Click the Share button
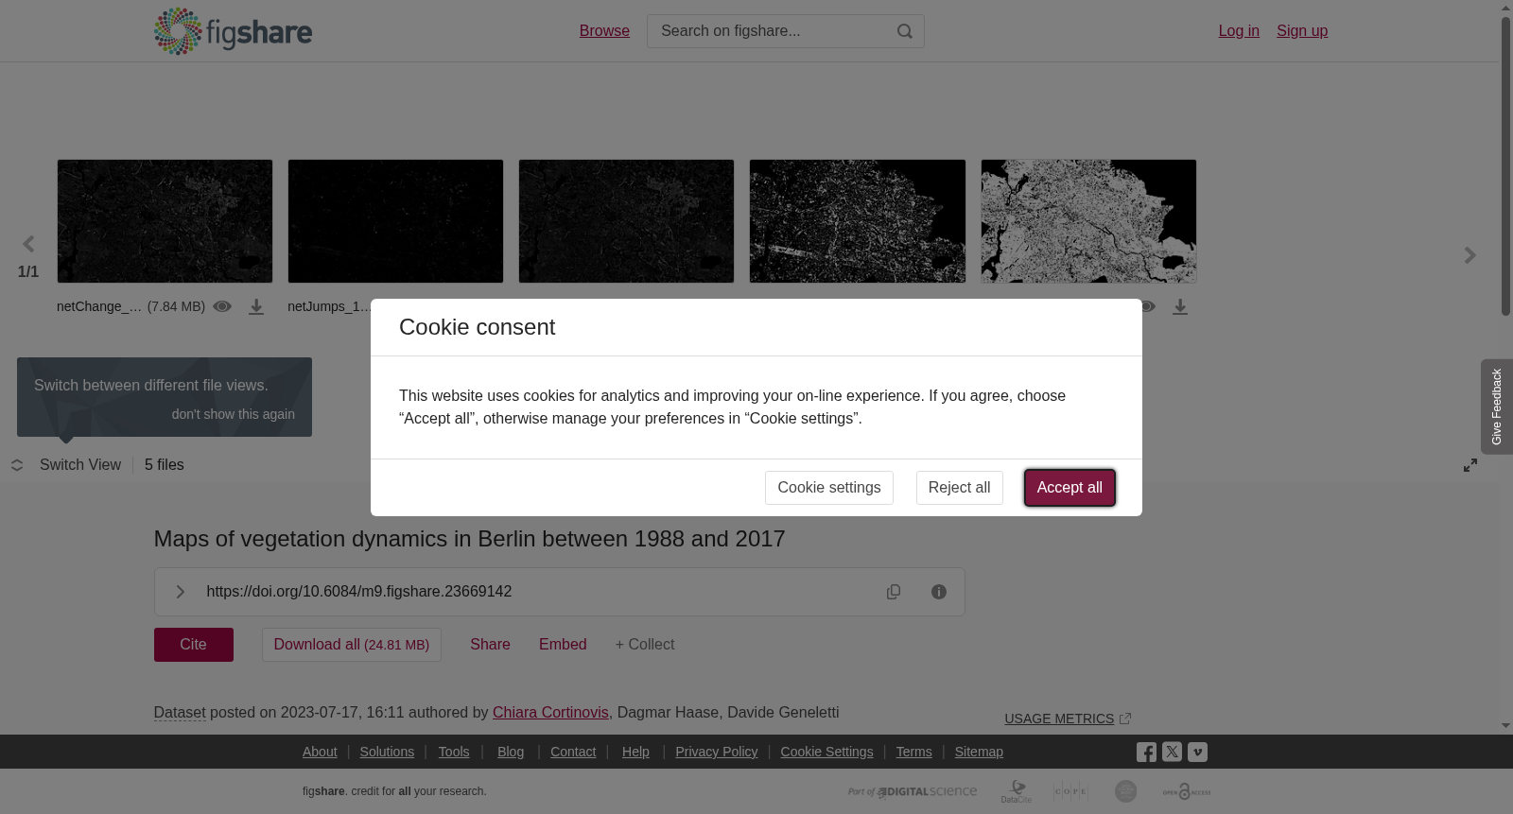 pos(490,645)
